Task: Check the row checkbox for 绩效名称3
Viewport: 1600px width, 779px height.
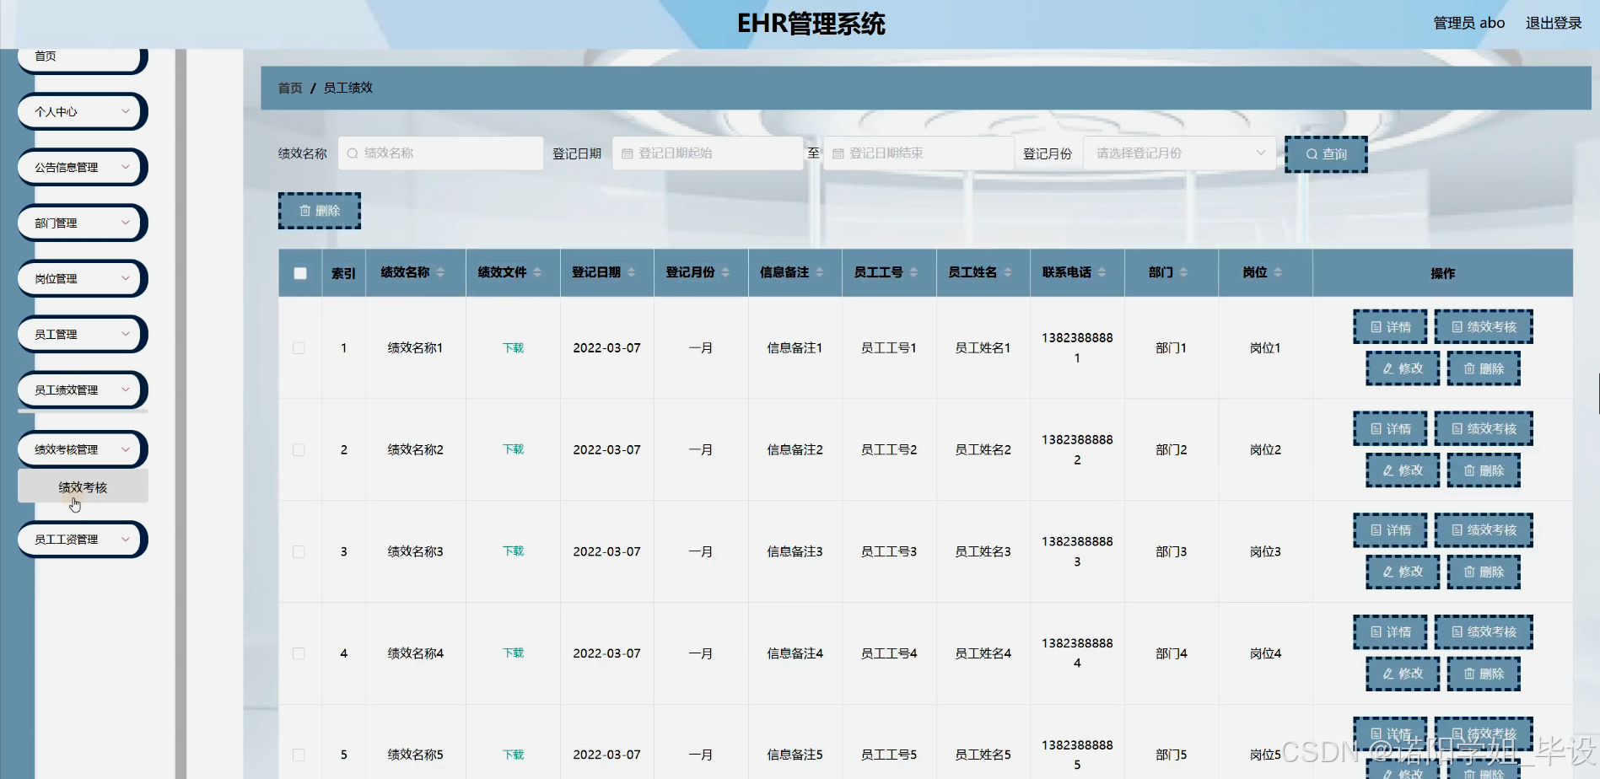Action: pyautogui.click(x=298, y=551)
